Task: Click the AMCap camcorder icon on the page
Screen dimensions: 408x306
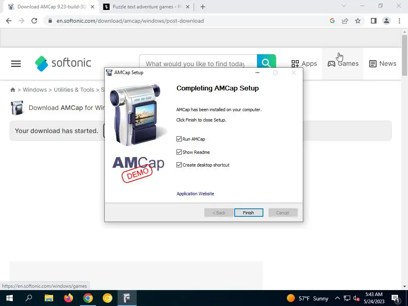Action: 17,108
